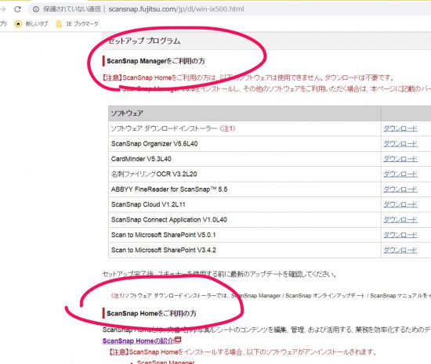Click the ABBYY FineReader for ScanSnap row text
431x364 pixels.
pyautogui.click(x=169, y=189)
